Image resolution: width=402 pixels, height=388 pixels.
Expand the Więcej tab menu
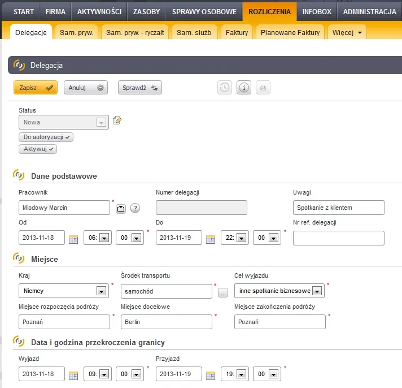pyautogui.click(x=347, y=33)
